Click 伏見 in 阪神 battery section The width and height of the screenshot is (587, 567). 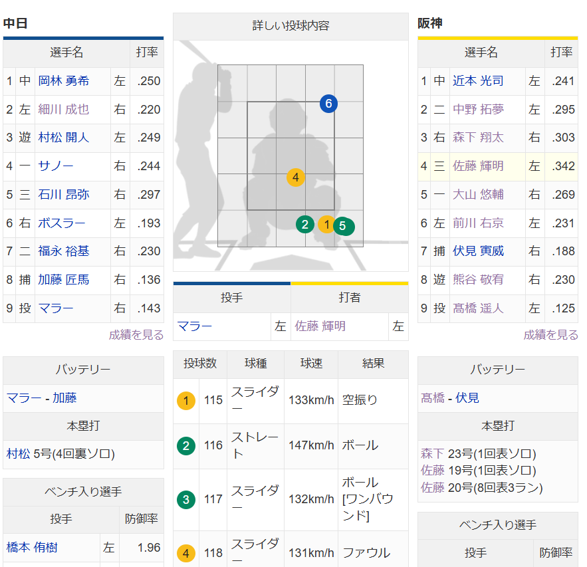(467, 398)
